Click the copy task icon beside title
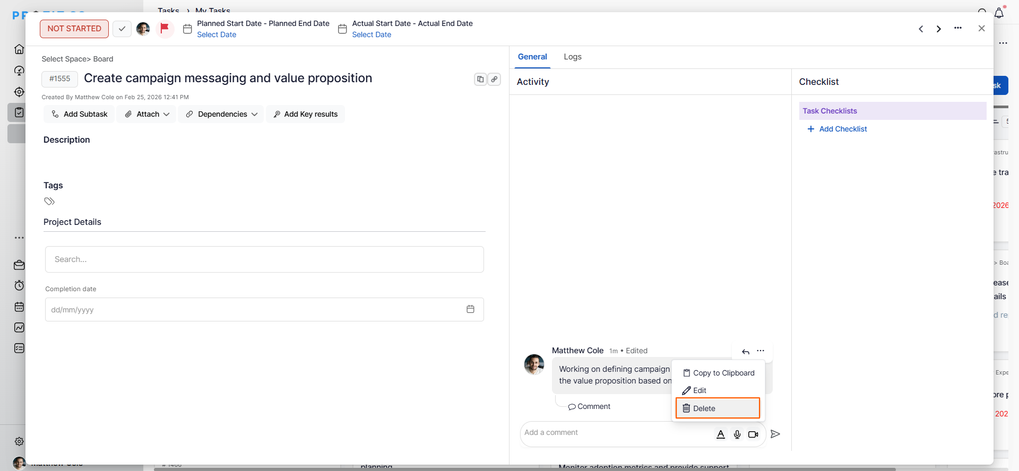The image size is (1019, 471). (480, 79)
